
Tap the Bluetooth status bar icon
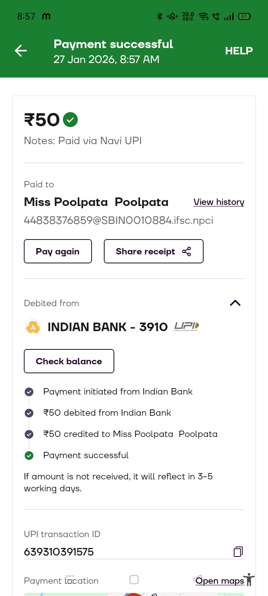coord(160,16)
